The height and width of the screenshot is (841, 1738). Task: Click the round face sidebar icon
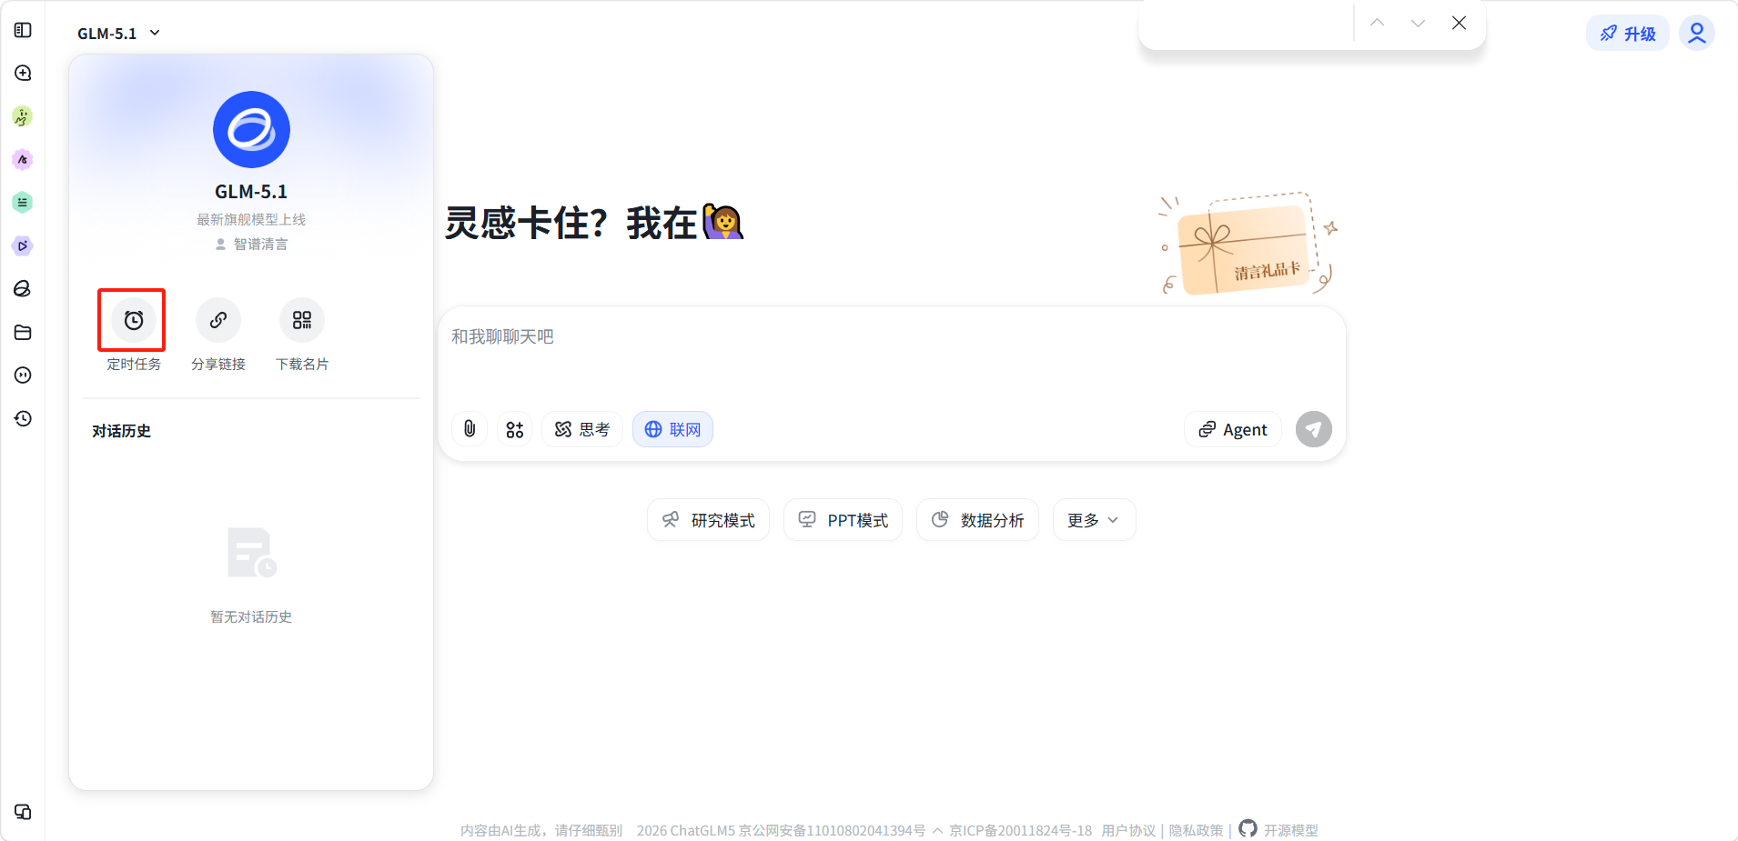(x=23, y=375)
